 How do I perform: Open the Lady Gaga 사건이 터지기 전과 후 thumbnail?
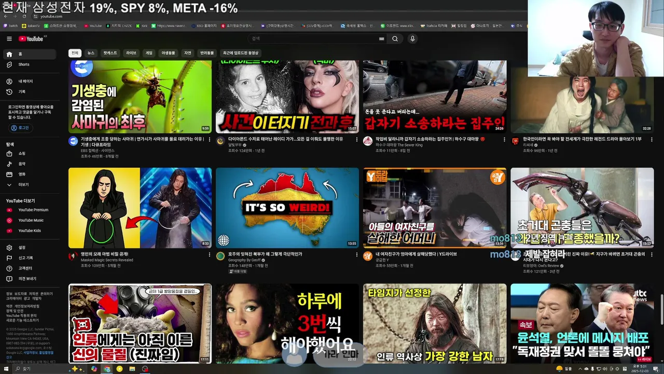pos(287,97)
